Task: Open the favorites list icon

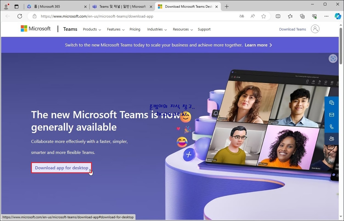Action: (x=290, y=16)
